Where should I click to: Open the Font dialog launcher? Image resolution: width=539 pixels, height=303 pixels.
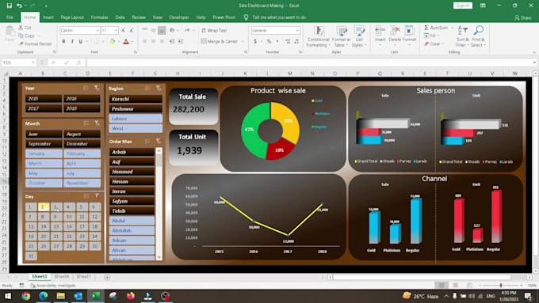[135, 52]
